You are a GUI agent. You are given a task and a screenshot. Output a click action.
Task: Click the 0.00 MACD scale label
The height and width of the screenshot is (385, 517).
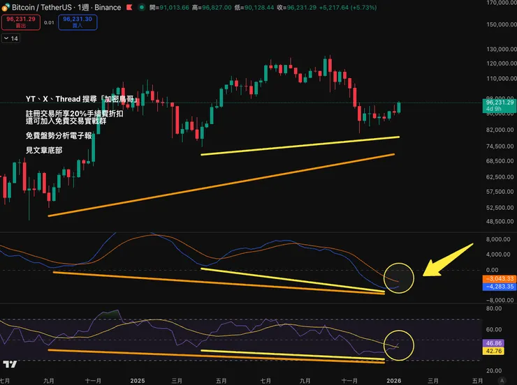point(493,270)
